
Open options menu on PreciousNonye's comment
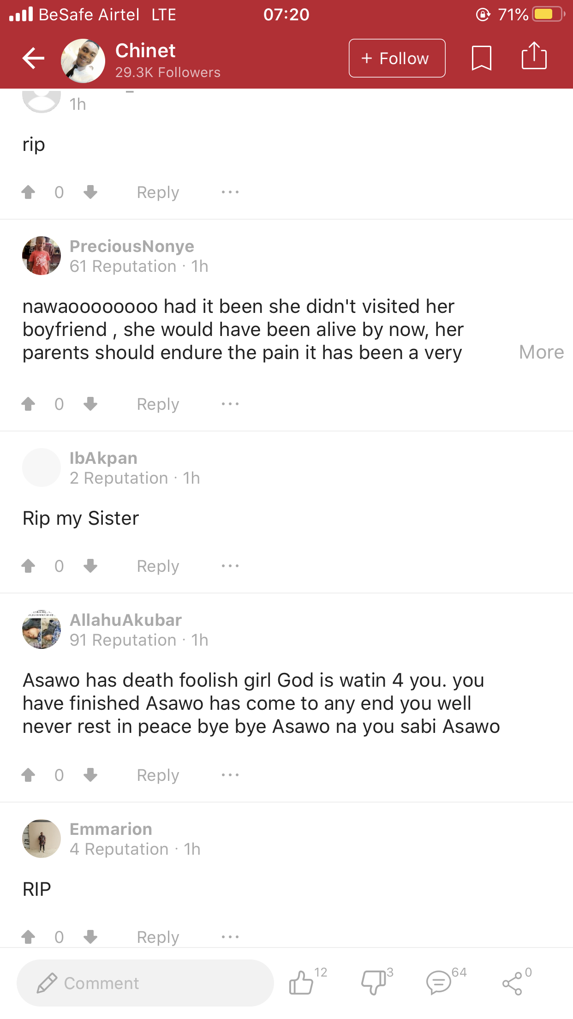pos(230,404)
